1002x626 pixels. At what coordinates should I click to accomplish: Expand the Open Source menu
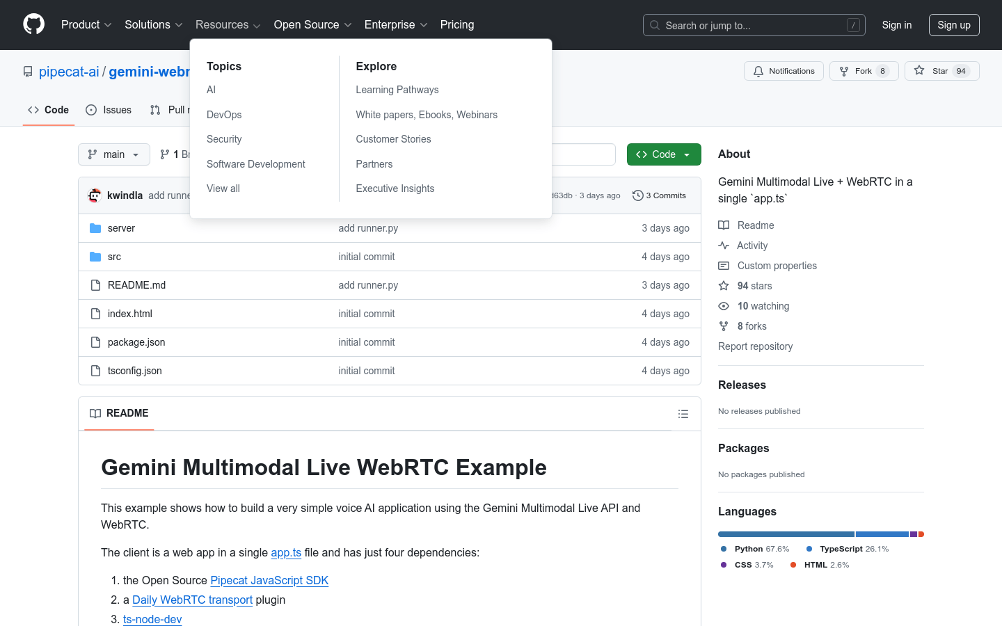[312, 24]
